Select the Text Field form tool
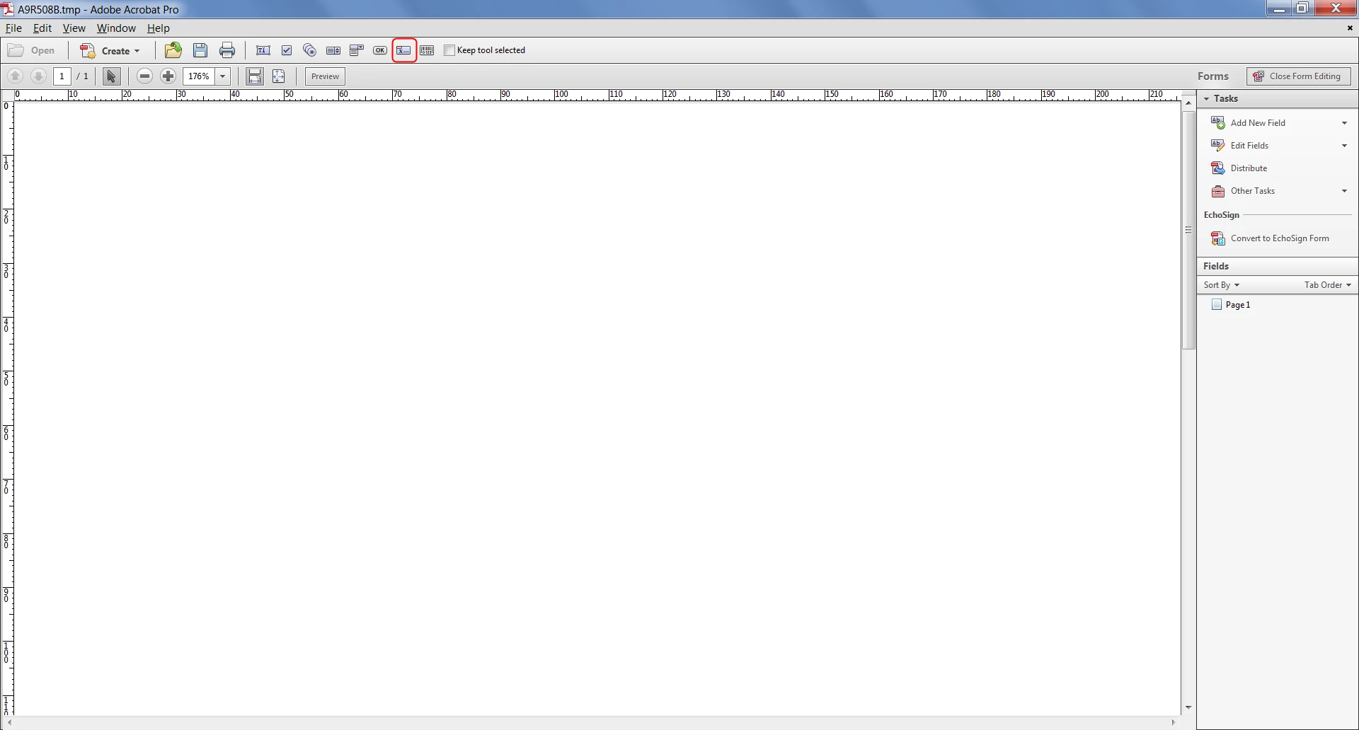This screenshot has width=1359, height=730. (x=263, y=50)
